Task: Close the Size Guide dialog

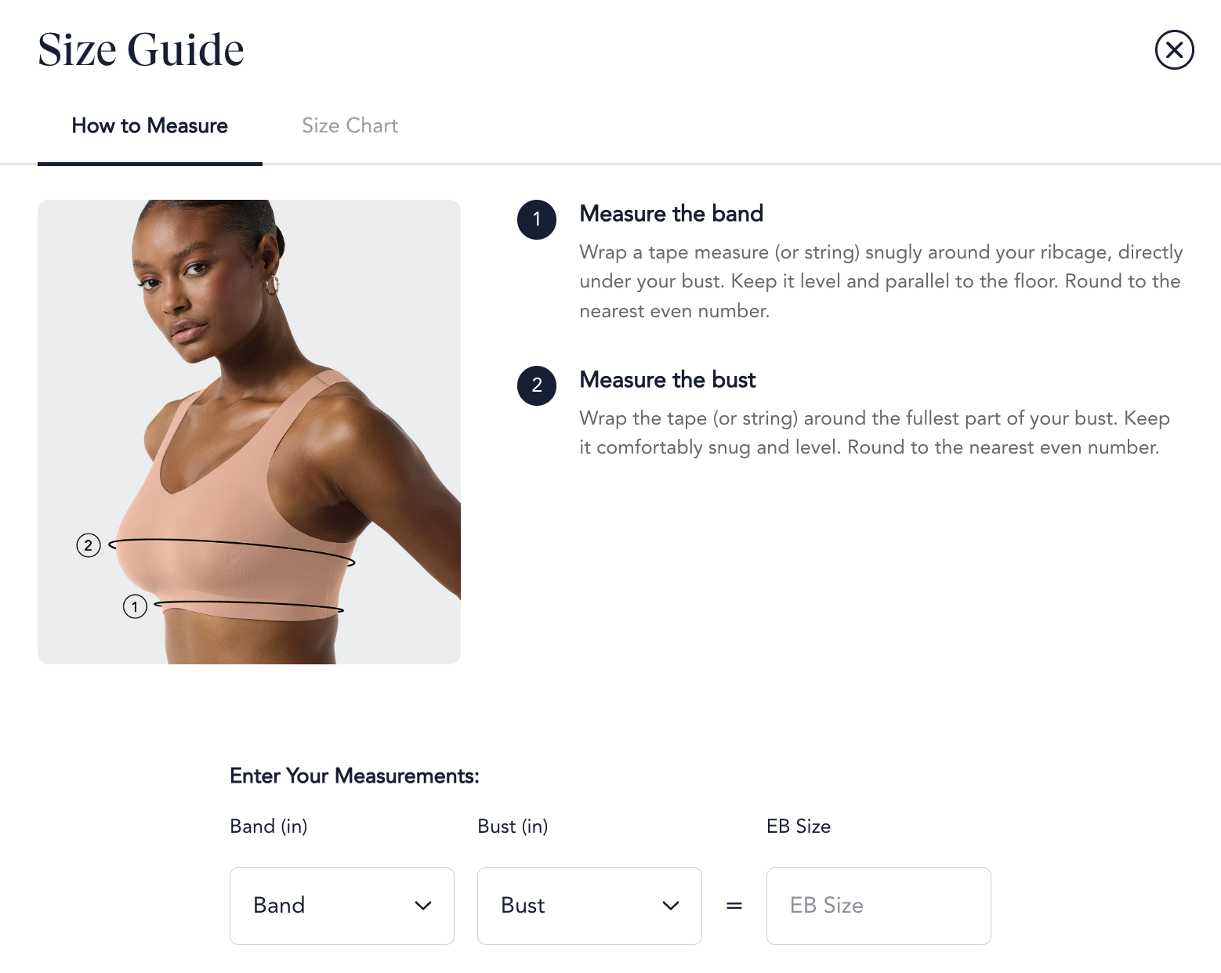Action: point(1174,50)
